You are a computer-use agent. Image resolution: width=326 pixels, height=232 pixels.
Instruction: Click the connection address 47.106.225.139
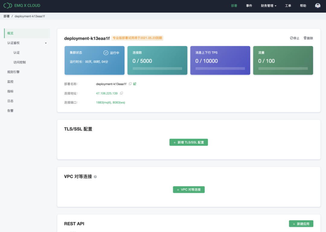pos(107,93)
